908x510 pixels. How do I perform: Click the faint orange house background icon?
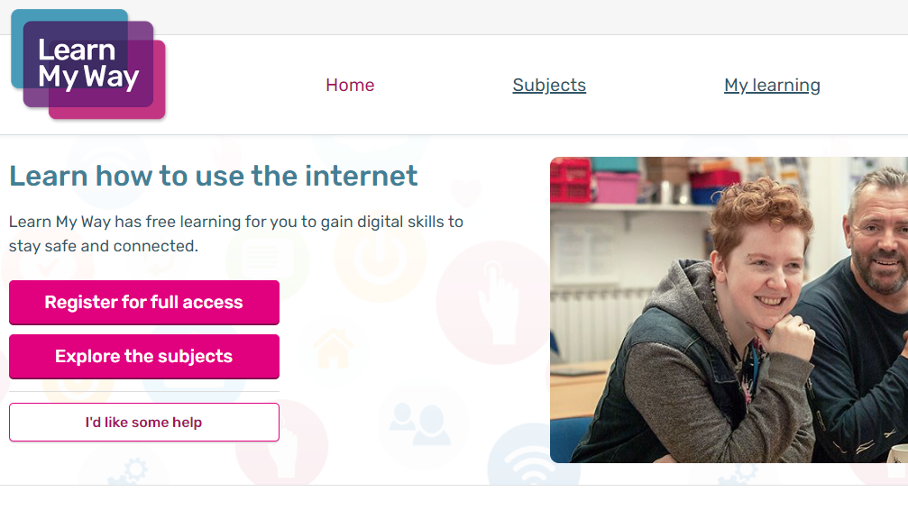coord(334,348)
